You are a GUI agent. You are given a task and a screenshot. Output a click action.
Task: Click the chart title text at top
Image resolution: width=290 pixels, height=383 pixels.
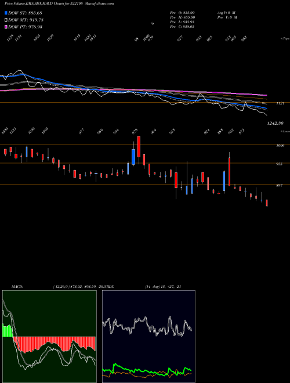[x=59, y=3]
